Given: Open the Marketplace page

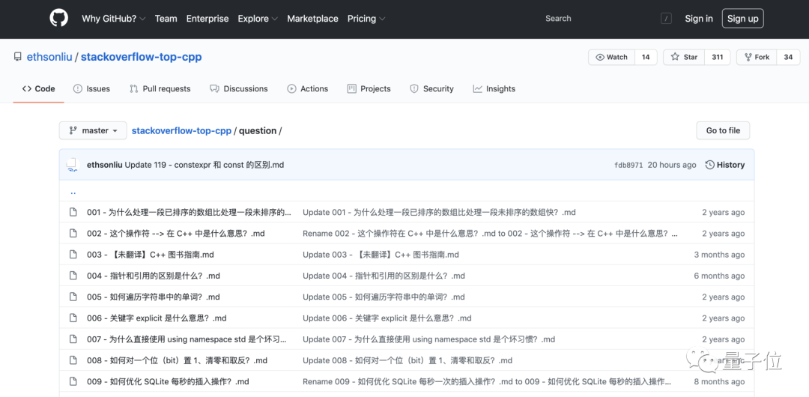Looking at the screenshot, I should click(x=312, y=19).
